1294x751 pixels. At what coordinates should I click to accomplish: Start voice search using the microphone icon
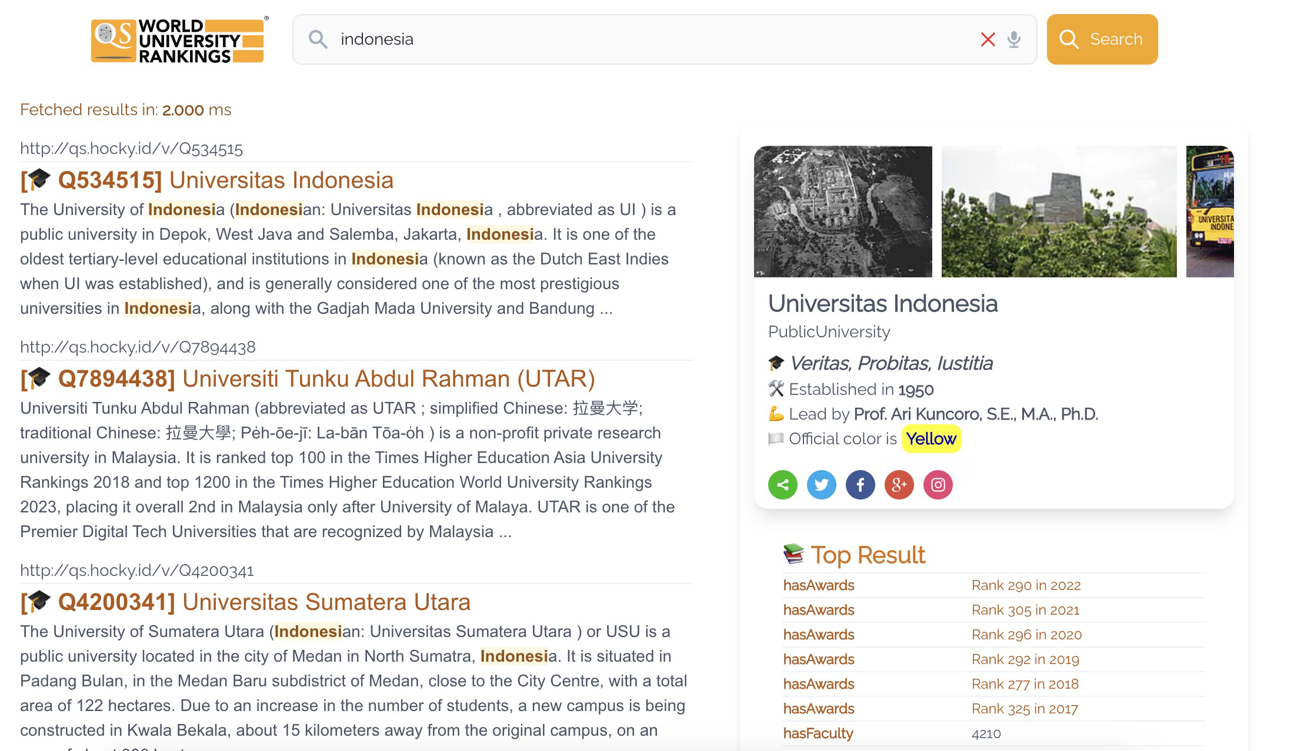1014,39
